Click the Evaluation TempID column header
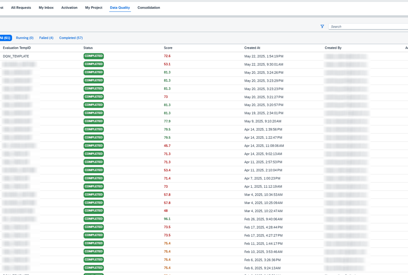This screenshot has height=275, width=408. 17,48
